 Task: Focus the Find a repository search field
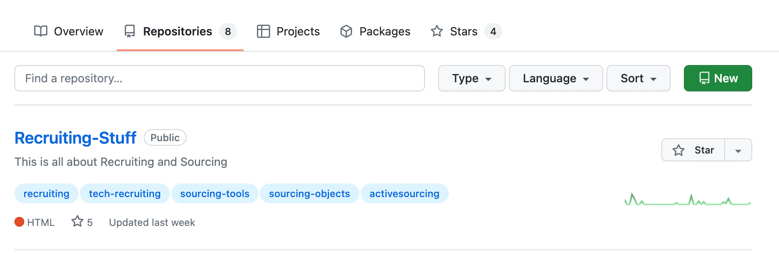coord(219,78)
